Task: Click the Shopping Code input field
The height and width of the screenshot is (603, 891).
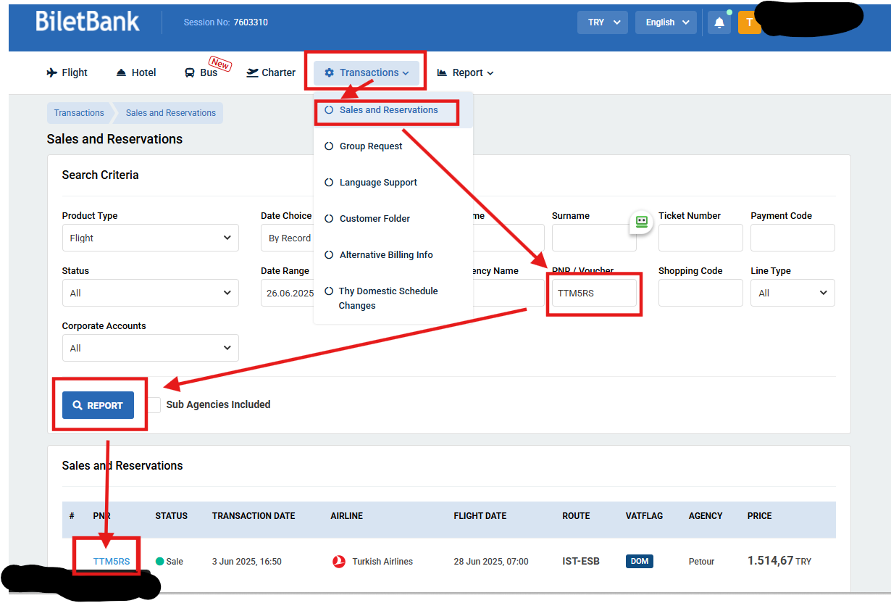Action: pyautogui.click(x=700, y=293)
